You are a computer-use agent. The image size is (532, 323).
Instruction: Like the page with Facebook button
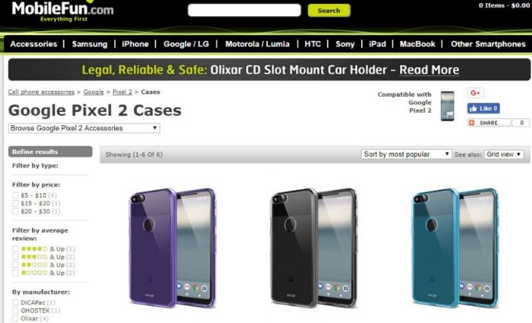483,108
